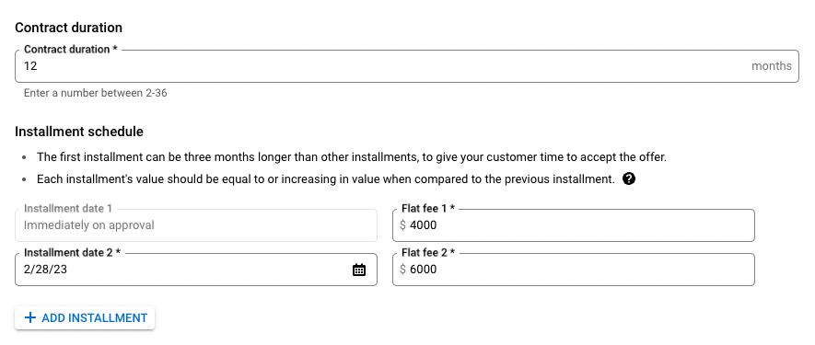Select the Flat fee 2 field with 6000
Screen dimensions: 815x345
(x=574, y=270)
